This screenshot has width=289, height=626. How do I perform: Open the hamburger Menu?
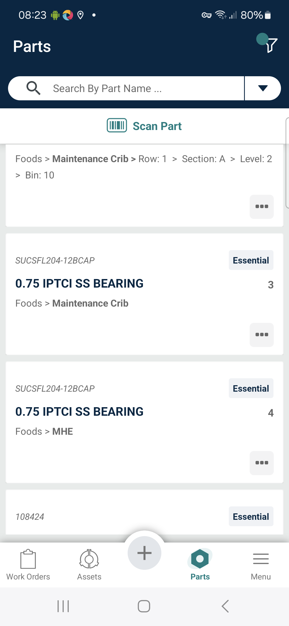(x=261, y=564)
